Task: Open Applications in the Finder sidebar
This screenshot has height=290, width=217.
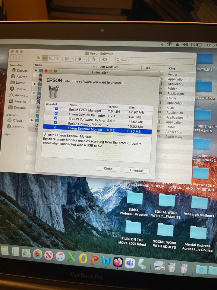Action: (x=19, y=95)
